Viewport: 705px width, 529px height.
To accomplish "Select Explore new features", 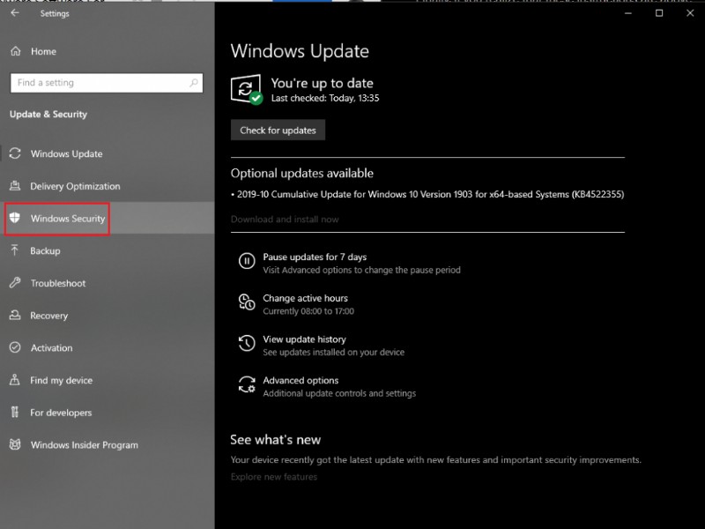I will point(275,477).
